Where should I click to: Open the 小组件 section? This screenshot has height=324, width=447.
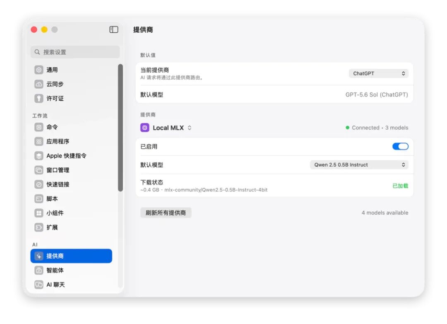pyautogui.click(x=71, y=213)
